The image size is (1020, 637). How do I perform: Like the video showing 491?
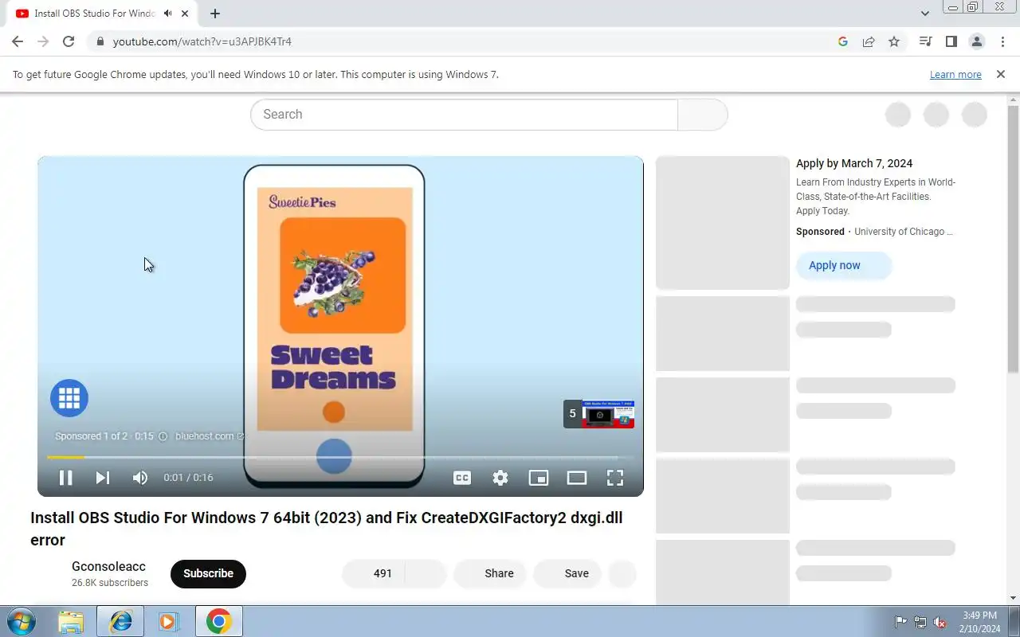374,573
